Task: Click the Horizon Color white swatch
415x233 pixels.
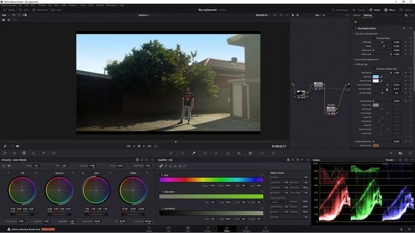Action: point(375,81)
